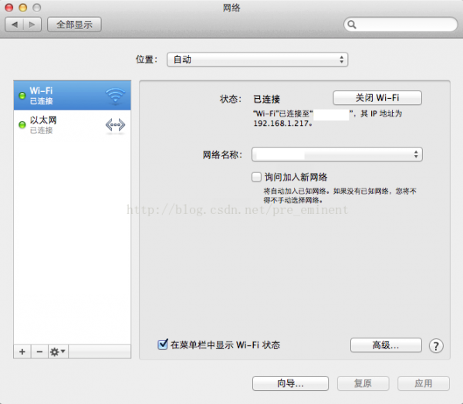This screenshot has height=404, width=463.
Task: Go forward with the right arrow button
Action: (32, 25)
